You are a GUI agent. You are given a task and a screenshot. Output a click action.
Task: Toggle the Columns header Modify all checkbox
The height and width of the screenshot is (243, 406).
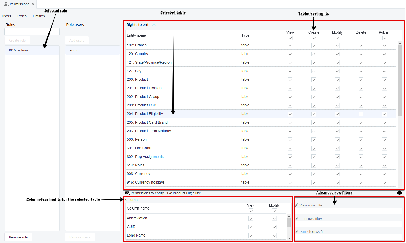pyautogui.click(x=275, y=211)
